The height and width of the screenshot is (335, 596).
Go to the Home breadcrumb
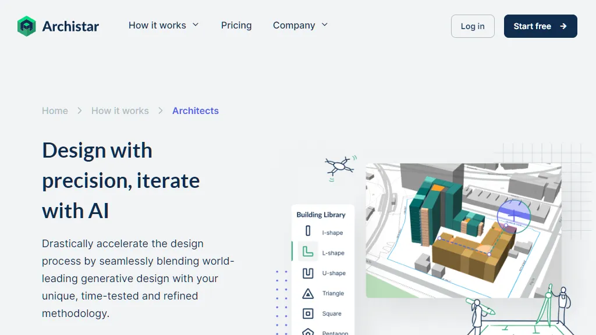tap(55, 111)
